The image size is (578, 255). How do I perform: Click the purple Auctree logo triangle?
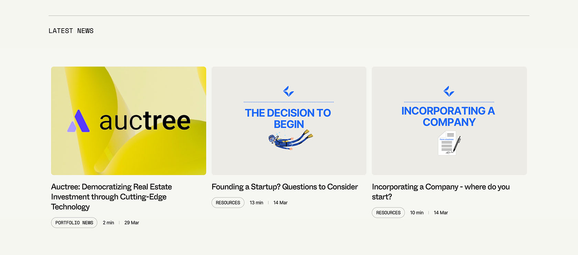click(x=79, y=121)
